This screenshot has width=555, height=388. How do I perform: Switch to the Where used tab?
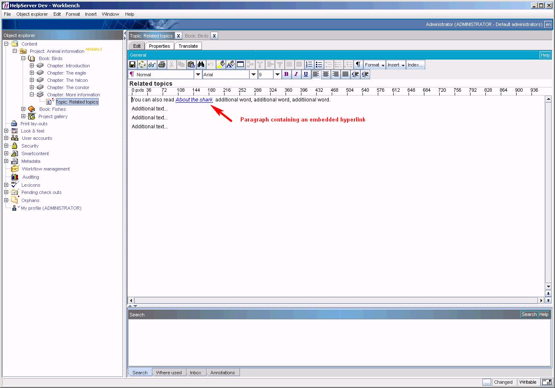click(x=169, y=373)
